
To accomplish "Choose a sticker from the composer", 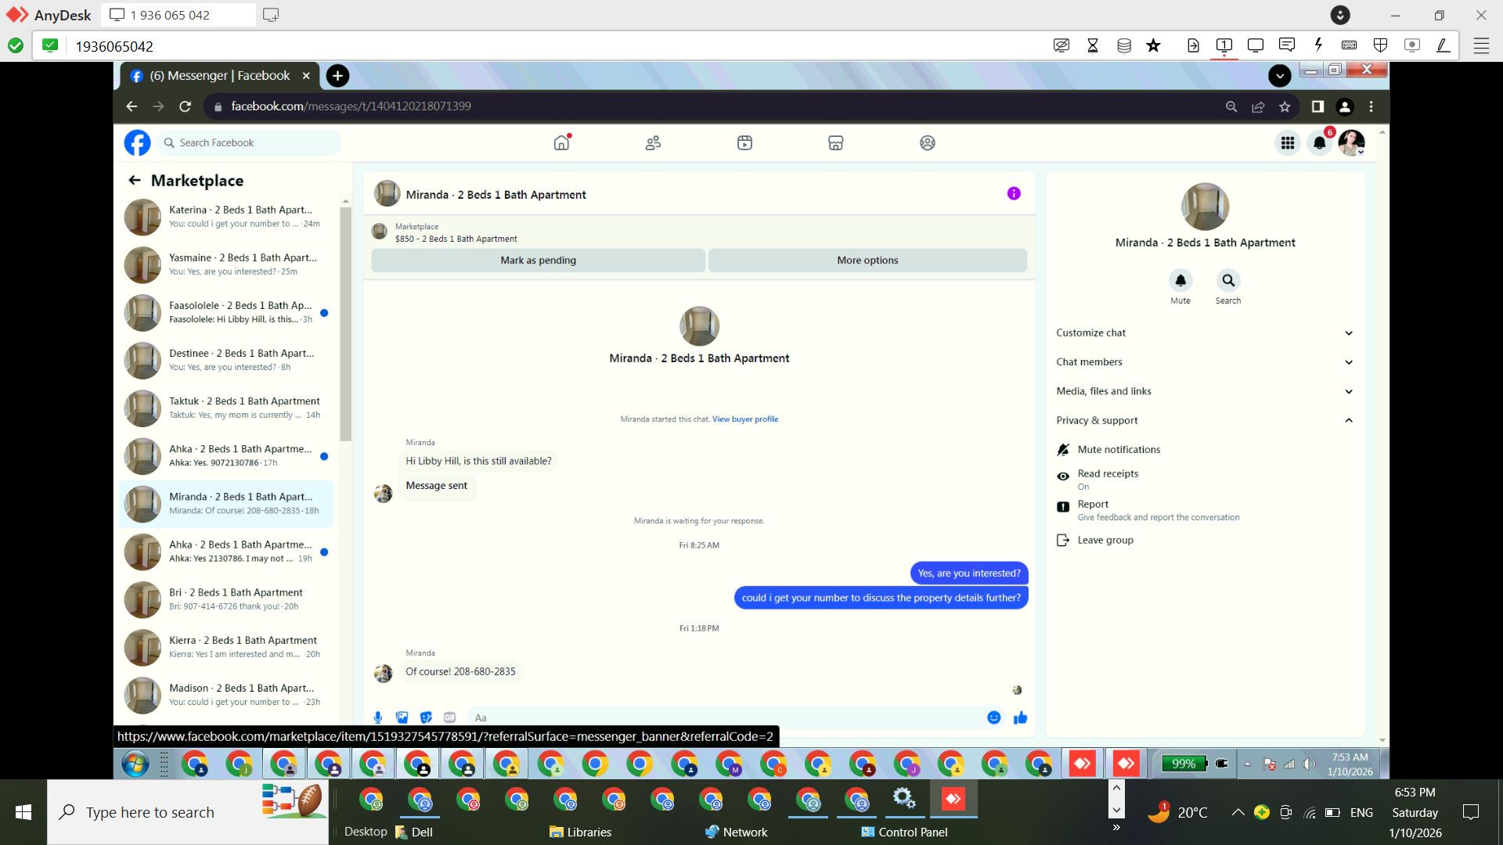I will pos(426,717).
